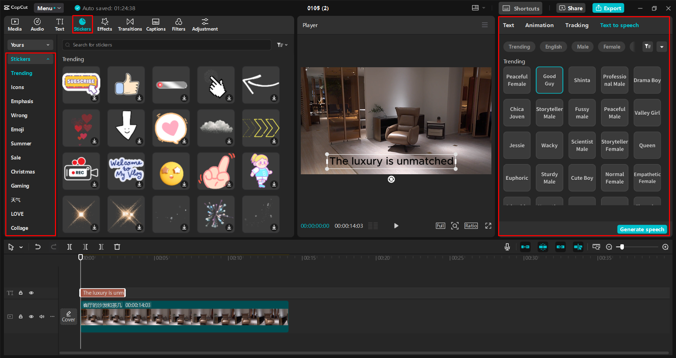Select the Good Guy voice thumbnail
This screenshot has width=676, height=358.
pyautogui.click(x=549, y=80)
